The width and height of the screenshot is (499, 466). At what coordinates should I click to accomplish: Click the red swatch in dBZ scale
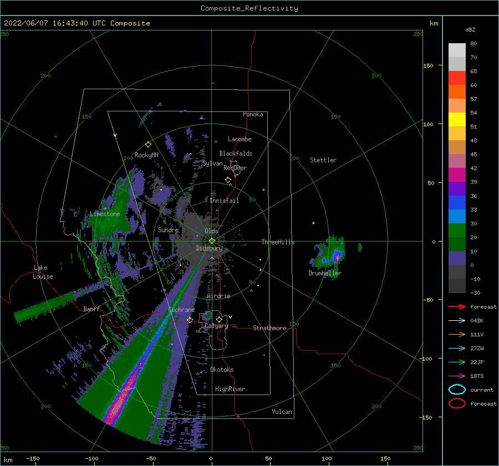457,78
